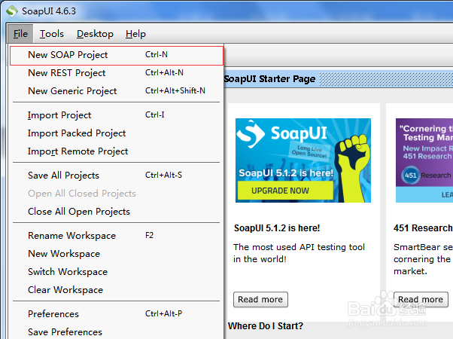Image resolution: width=453 pixels, height=339 pixels.
Task: Choose Import Remote Project
Action: (x=117, y=151)
